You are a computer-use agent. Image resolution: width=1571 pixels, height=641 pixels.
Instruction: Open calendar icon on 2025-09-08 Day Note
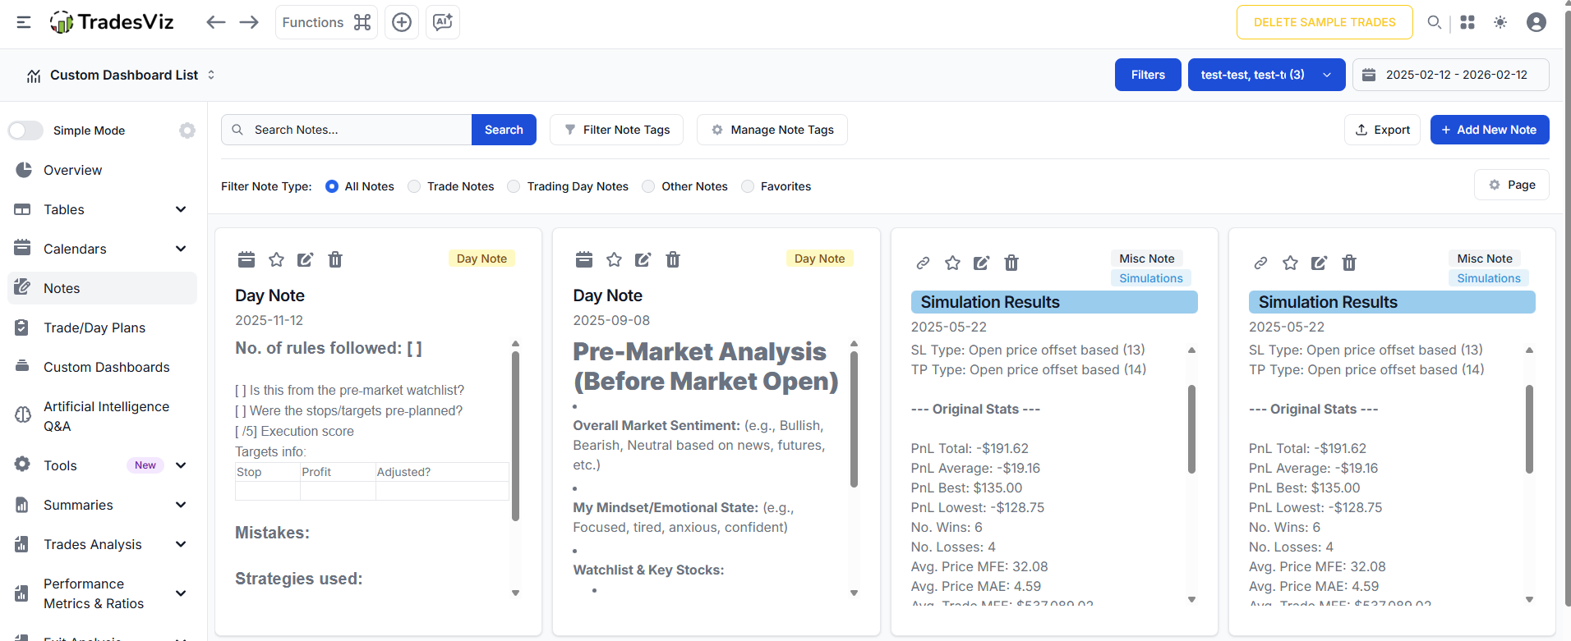click(x=584, y=259)
